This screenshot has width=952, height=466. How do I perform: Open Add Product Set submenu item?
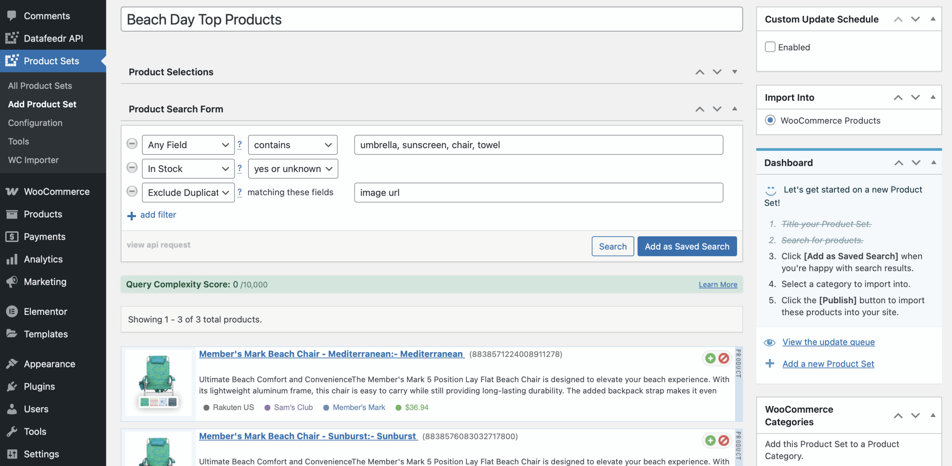42,104
